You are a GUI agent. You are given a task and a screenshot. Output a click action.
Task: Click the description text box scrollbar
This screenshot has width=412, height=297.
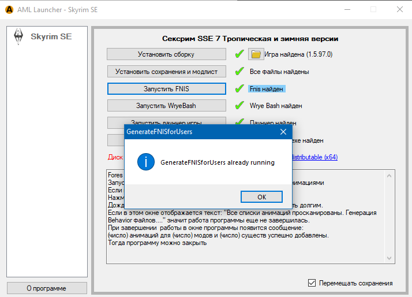pos(390,217)
